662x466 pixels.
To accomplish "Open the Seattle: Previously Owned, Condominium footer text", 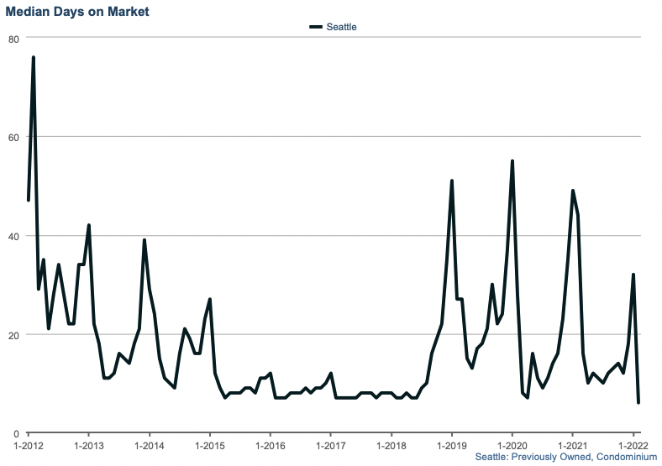I will 565,457.
